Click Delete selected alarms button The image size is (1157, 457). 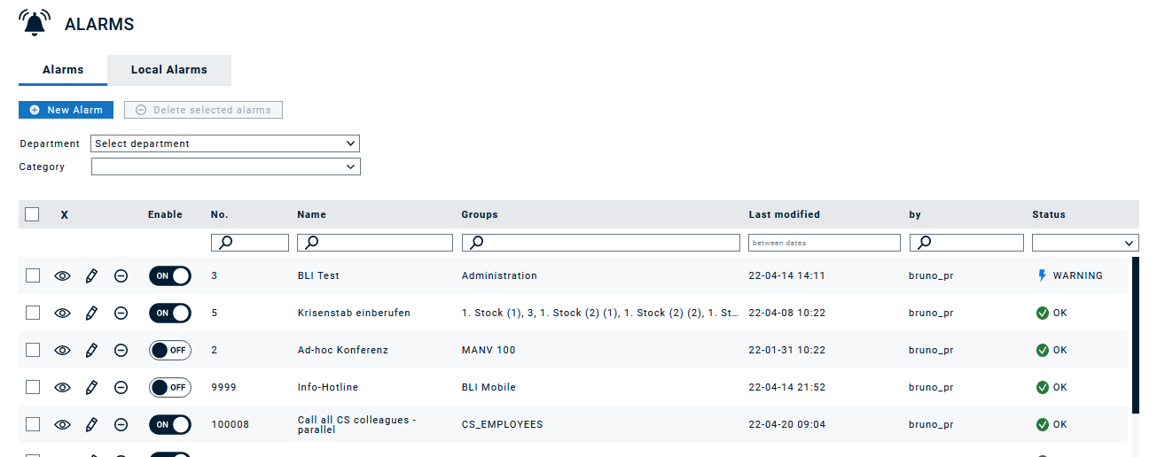tap(204, 110)
